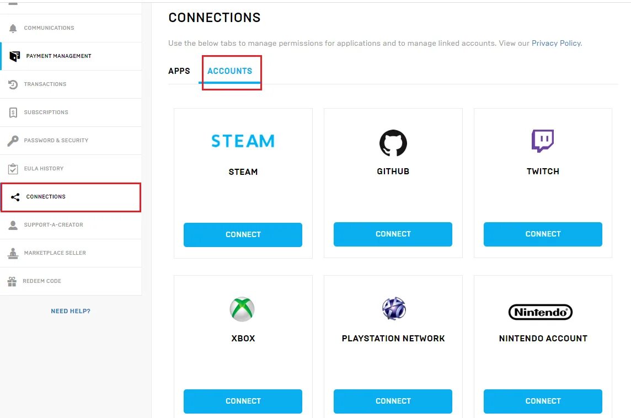Open the Support-A-Creator page
The width and height of the screenshot is (631, 418).
71,226
